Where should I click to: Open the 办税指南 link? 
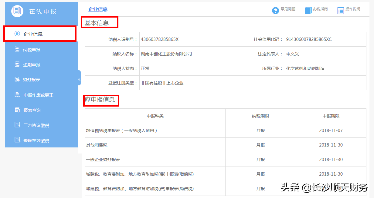[320, 9]
